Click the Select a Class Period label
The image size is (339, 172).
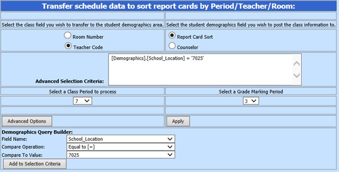pos(83,92)
